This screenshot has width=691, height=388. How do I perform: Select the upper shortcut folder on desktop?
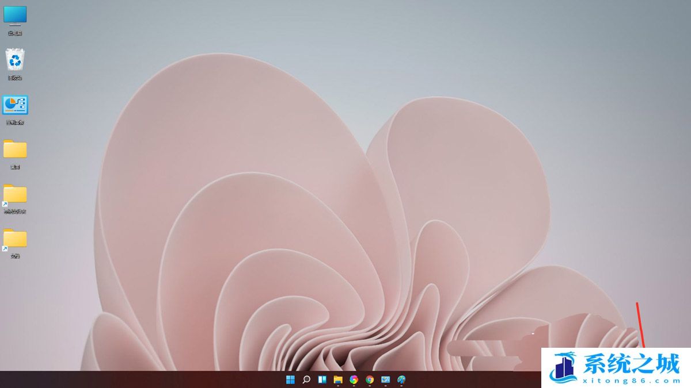15,194
